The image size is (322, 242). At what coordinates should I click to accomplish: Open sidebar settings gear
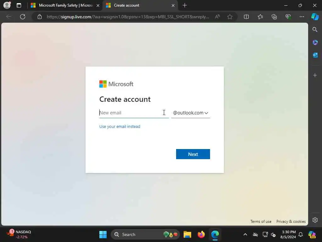(x=315, y=220)
